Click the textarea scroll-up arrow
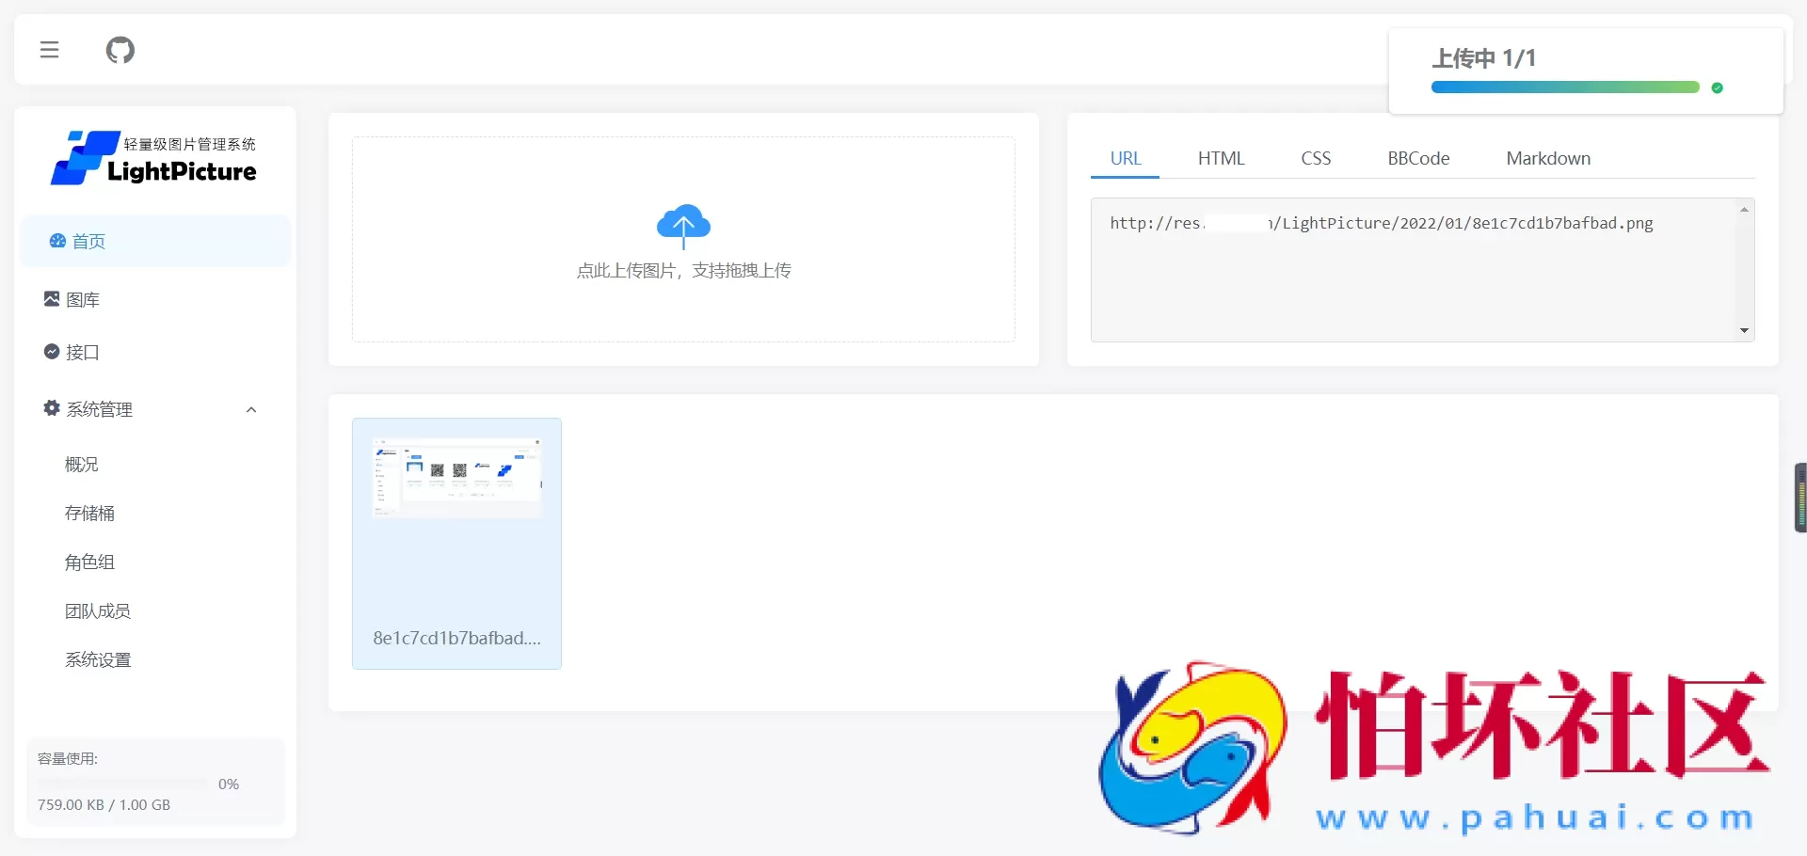 click(1744, 208)
